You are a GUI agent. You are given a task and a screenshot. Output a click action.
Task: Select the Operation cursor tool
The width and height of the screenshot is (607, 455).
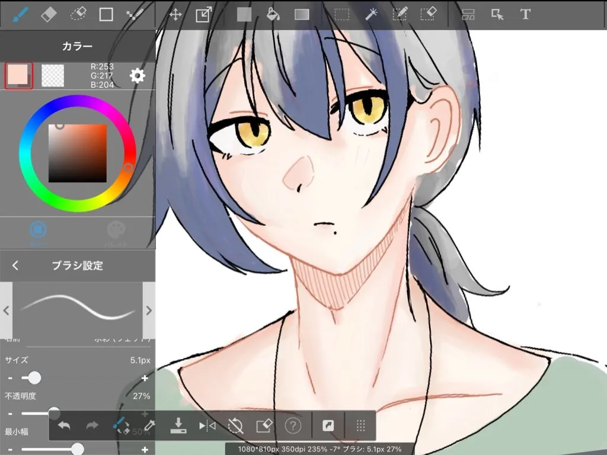[497, 15]
